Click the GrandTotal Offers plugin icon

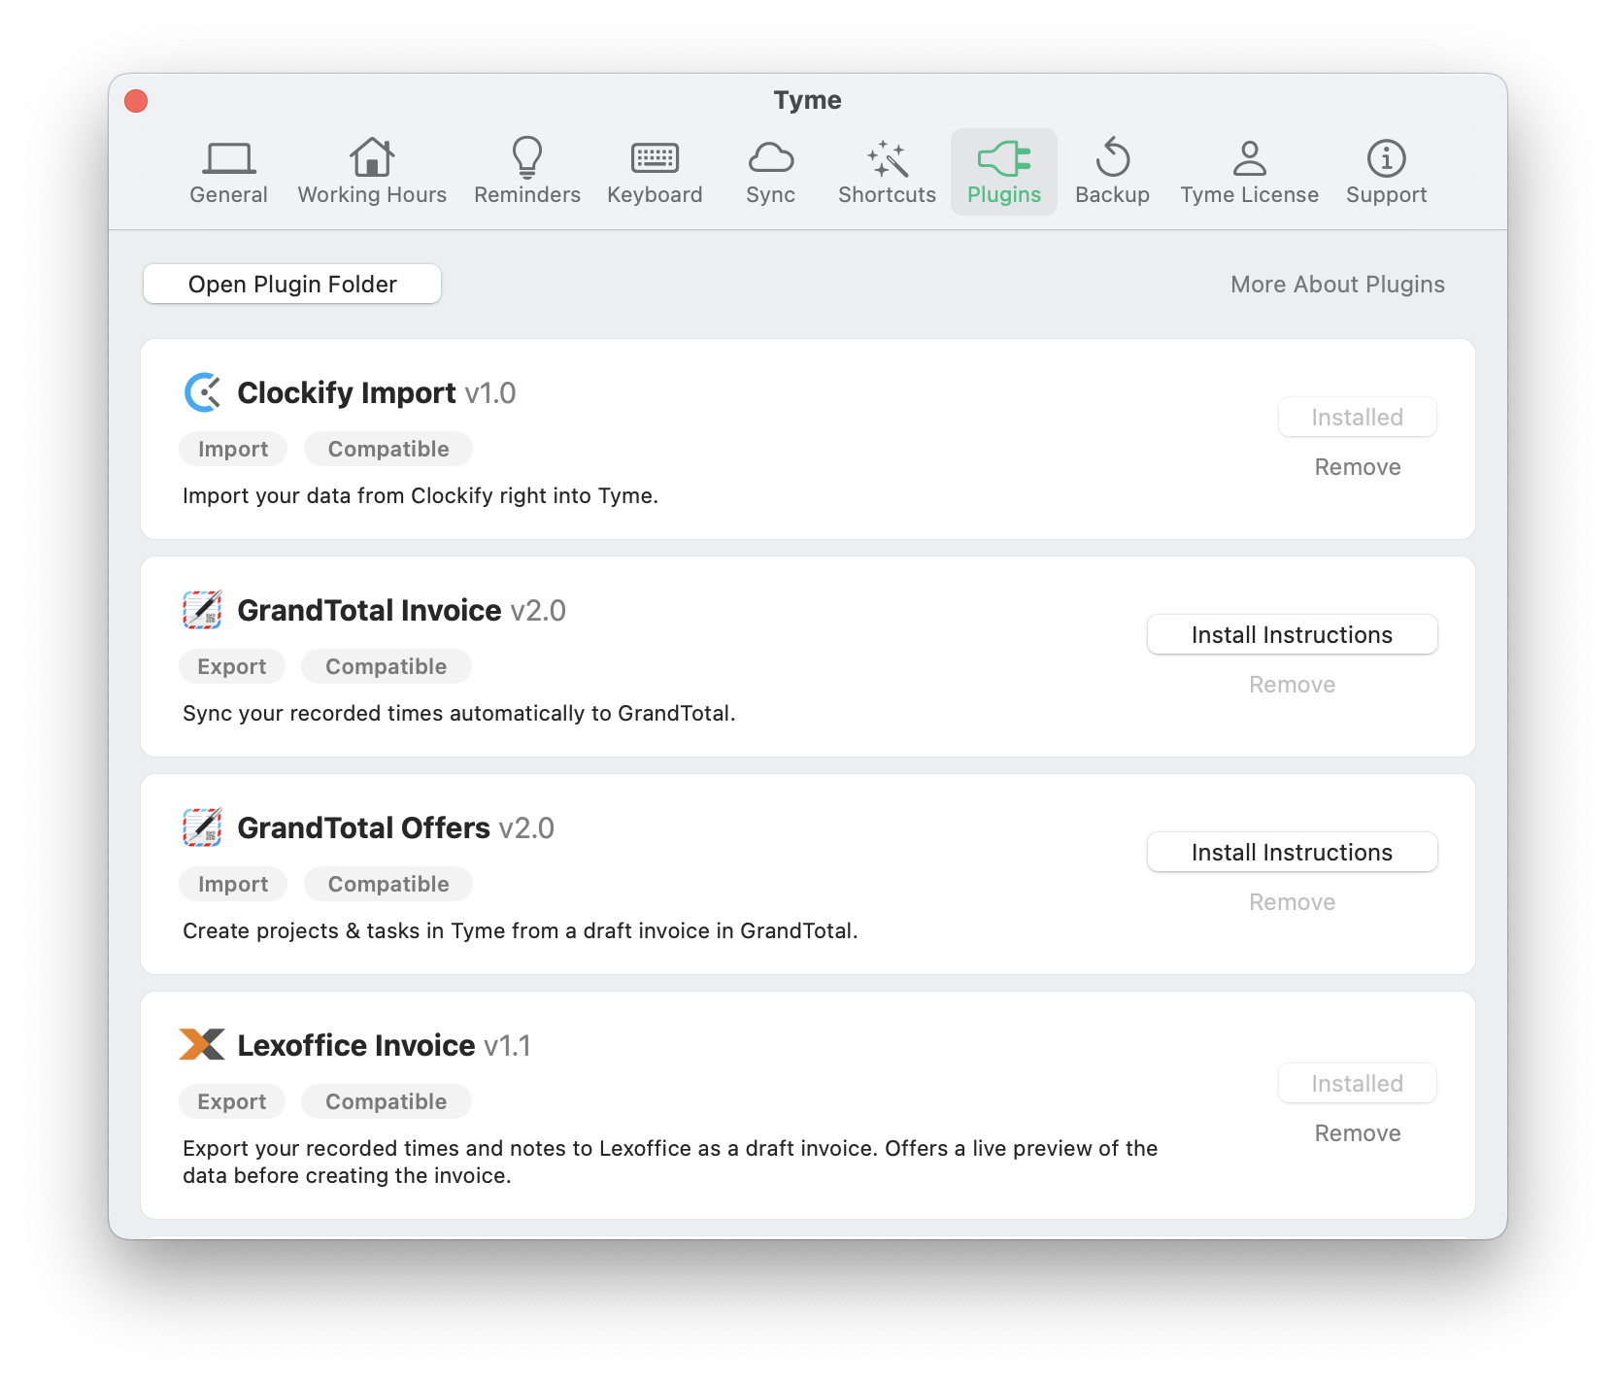tap(202, 827)
